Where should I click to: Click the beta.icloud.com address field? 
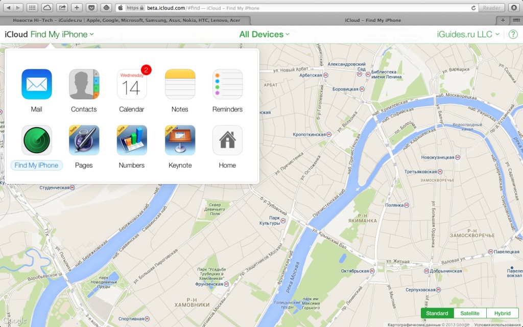coord(296,8)
